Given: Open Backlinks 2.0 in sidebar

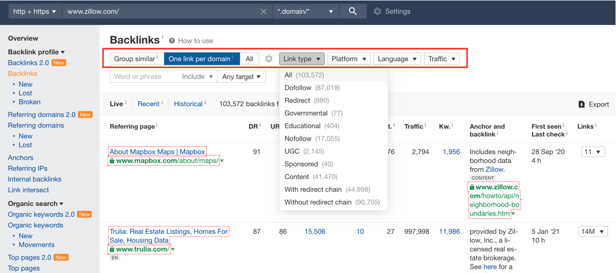Looking at the screenshot, I should 28,63.
